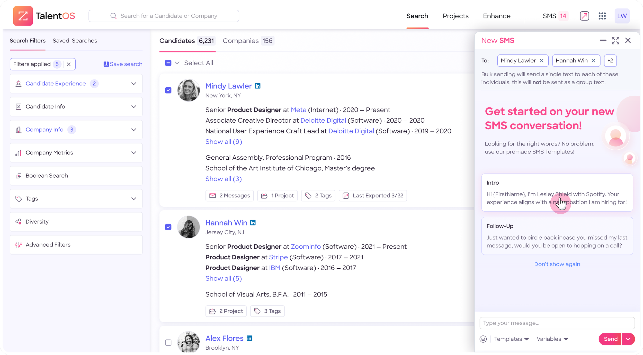This screenshot has height=355, width=643.
Task: Click the export arrow icon in header
Action: click(584, 16)
